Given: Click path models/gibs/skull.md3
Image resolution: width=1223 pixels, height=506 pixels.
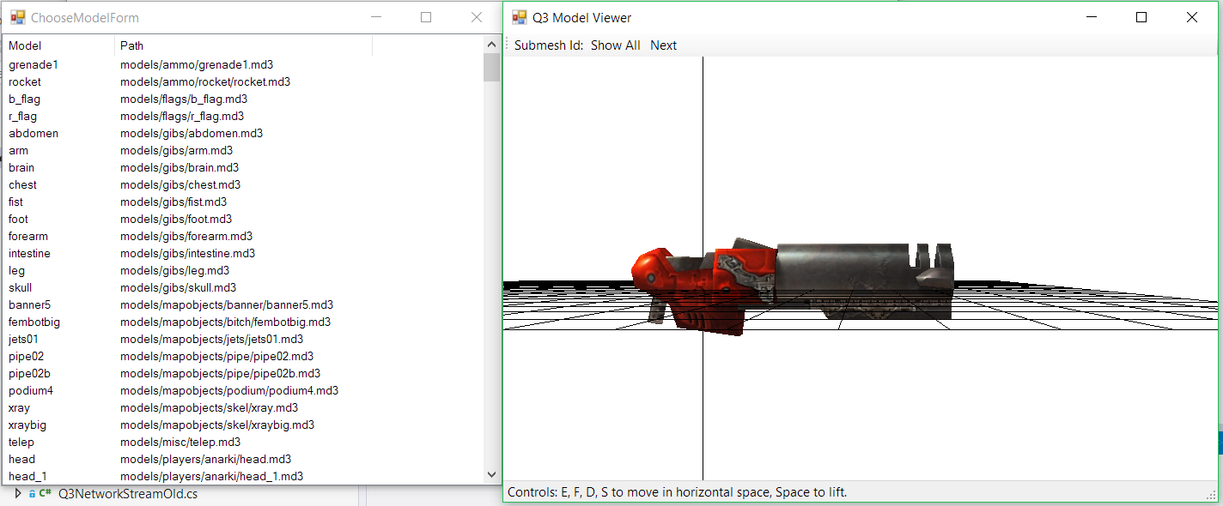Looking at the screenshot, I should click(x=178, y=287).
